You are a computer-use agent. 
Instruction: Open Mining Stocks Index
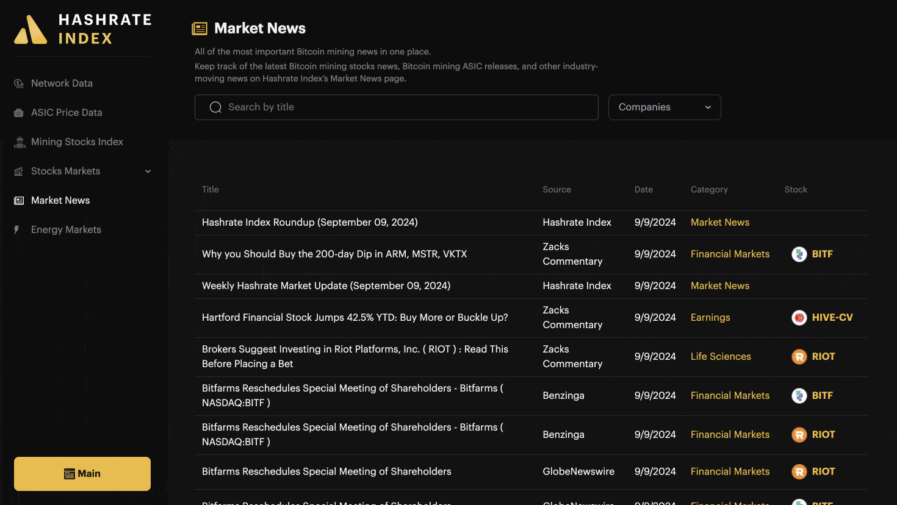77,142
